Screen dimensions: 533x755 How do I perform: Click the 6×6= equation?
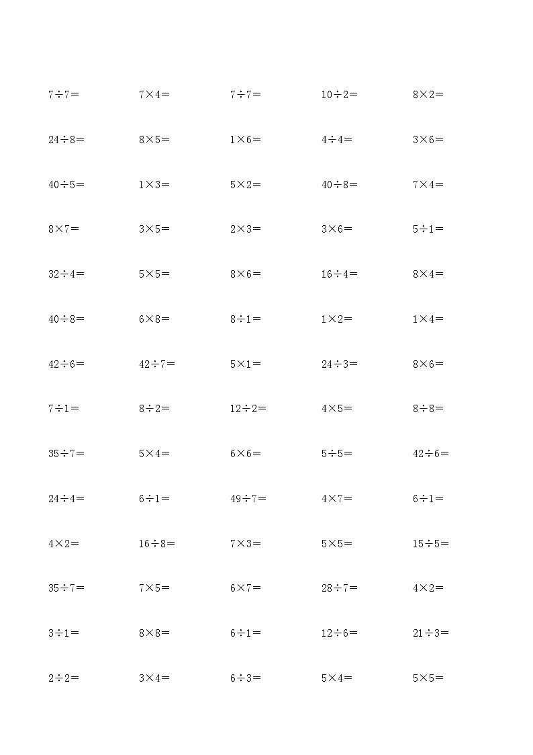[x=245, y=454]
